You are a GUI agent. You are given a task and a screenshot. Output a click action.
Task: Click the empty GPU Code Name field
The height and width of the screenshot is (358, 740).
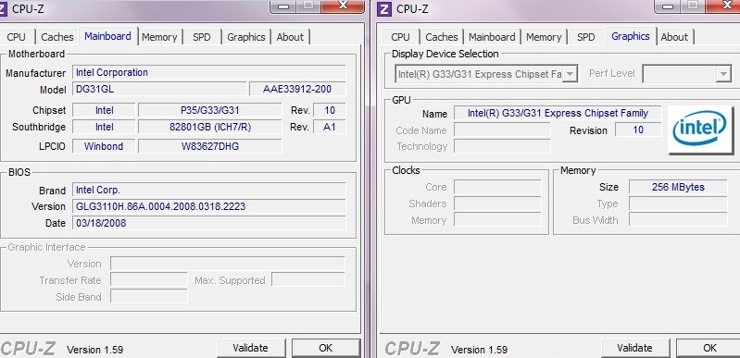click(x=502, y=130)
